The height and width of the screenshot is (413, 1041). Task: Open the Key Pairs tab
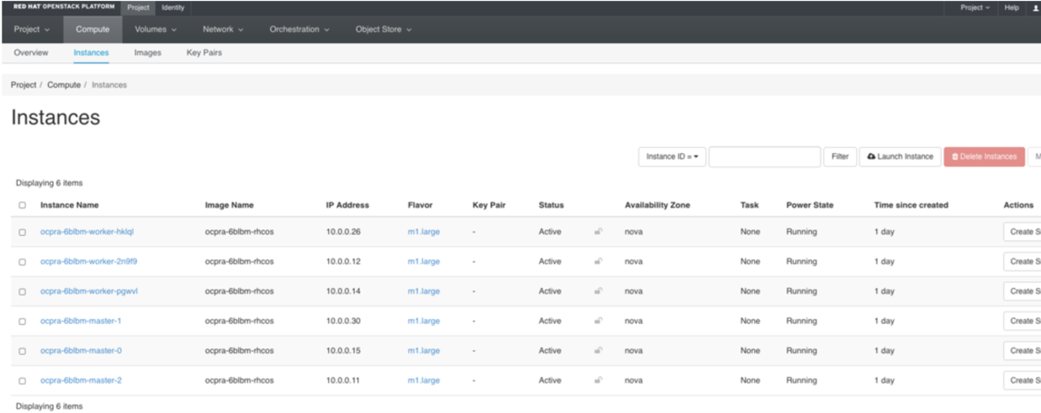click(204, 53)
